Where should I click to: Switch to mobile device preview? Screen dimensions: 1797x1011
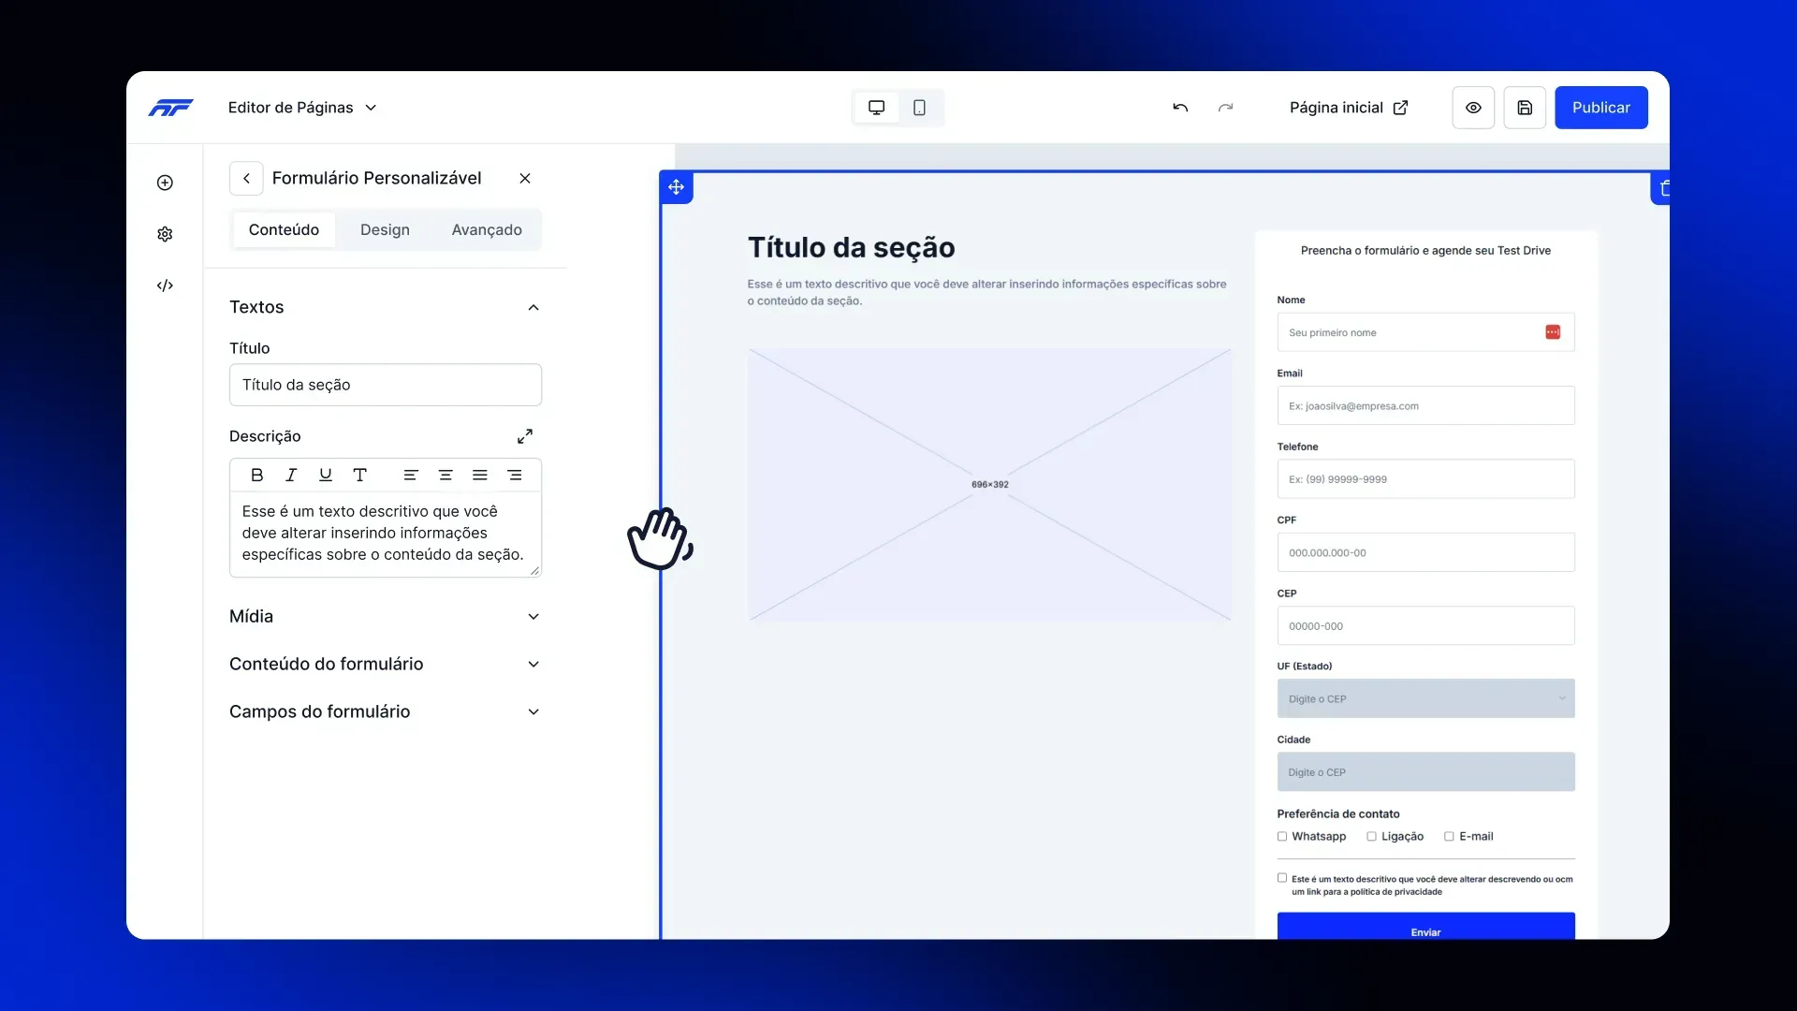(x=919, y=108)
